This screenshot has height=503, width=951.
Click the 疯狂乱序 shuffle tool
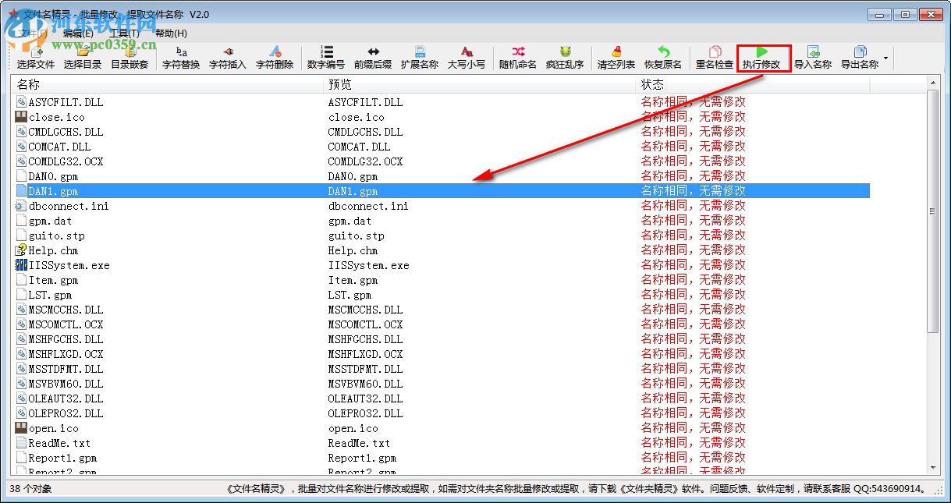coord(565,58)
